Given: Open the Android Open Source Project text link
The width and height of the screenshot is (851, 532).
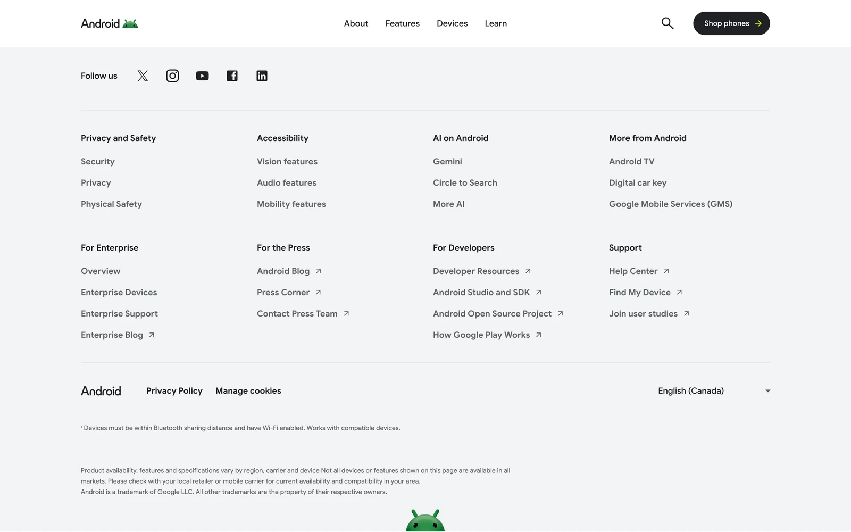Looking at the screenshot, I should (492, 314).
